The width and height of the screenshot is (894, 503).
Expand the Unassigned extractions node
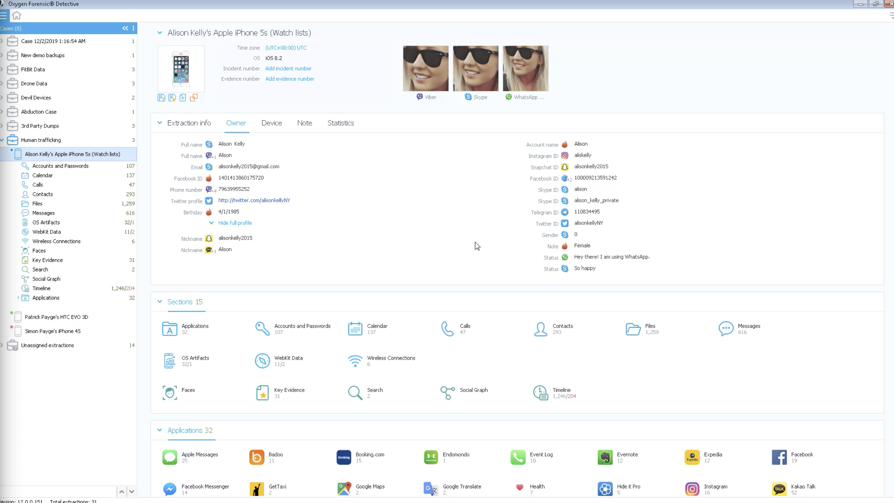point(2,345)
